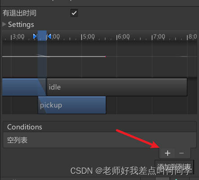Expand the Settings foldout arrow
This screenshot has width=199, height=180.
coord(4,25)
